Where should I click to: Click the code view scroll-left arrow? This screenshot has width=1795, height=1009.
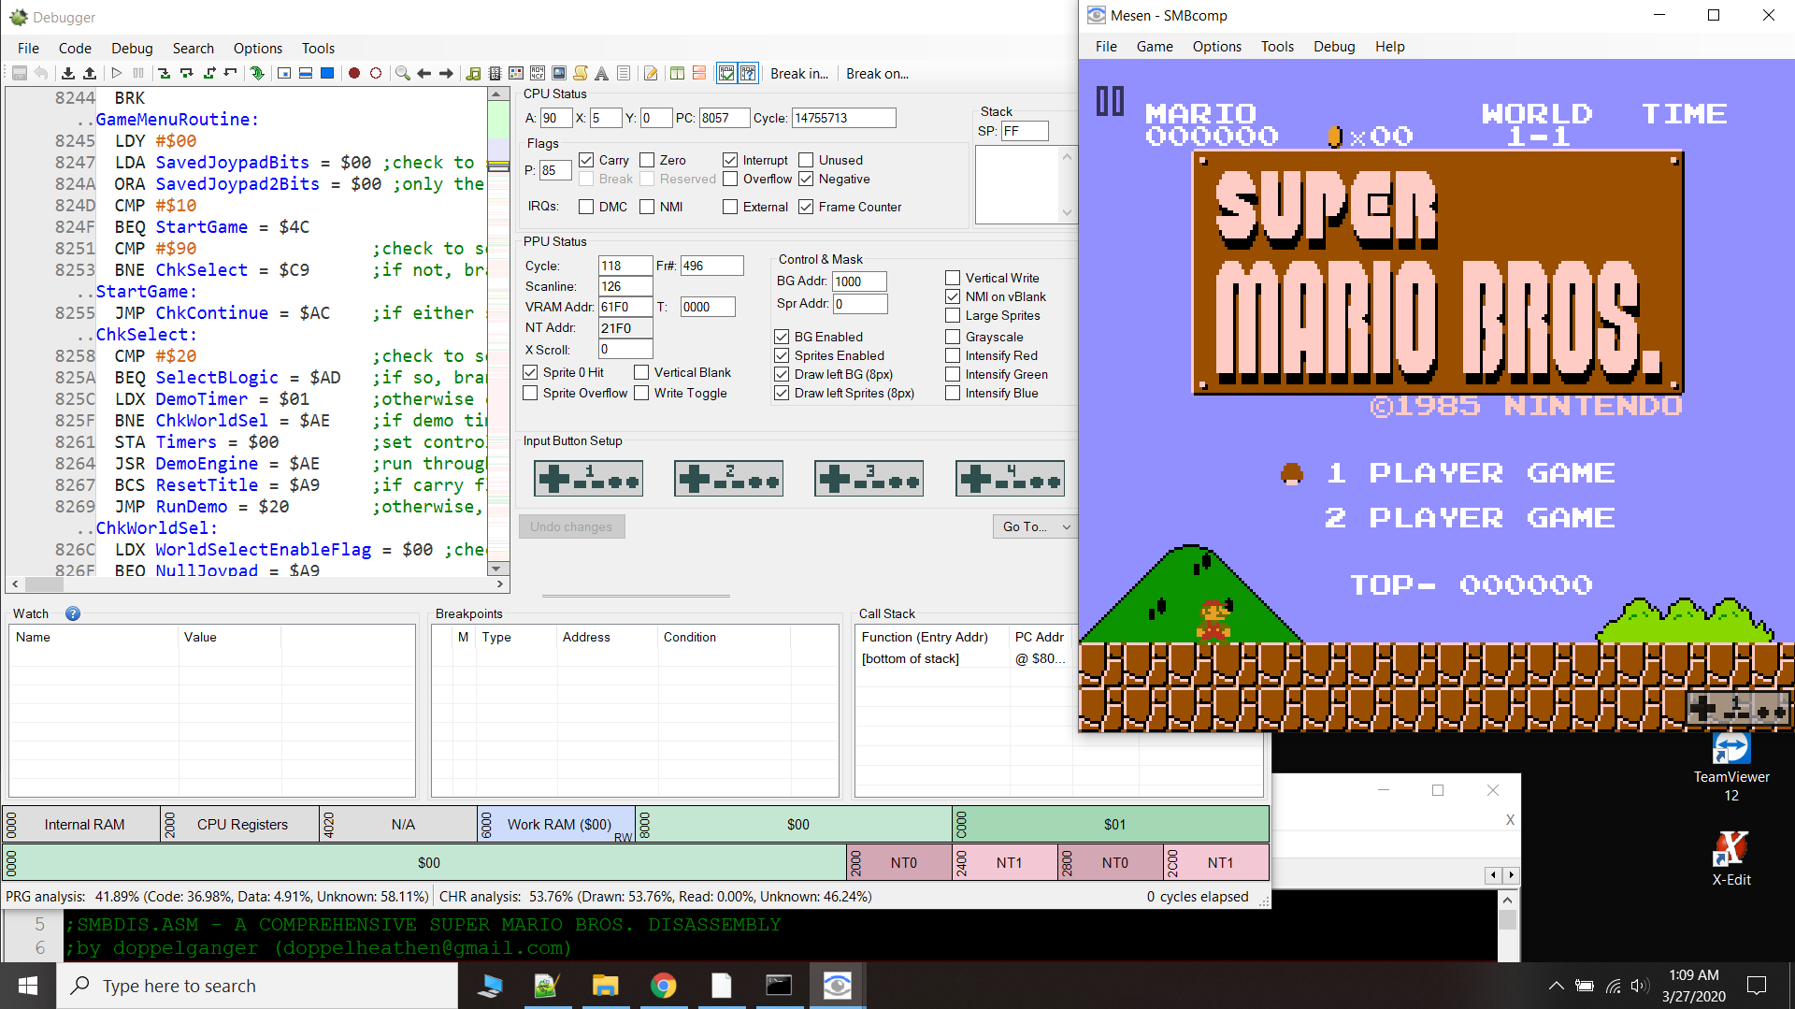pos(14,584)
